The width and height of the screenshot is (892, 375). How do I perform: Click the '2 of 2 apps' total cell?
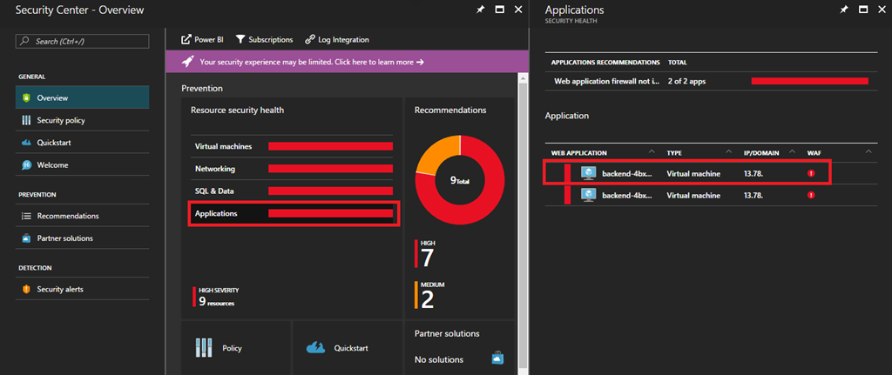click(x=686, y=81)
